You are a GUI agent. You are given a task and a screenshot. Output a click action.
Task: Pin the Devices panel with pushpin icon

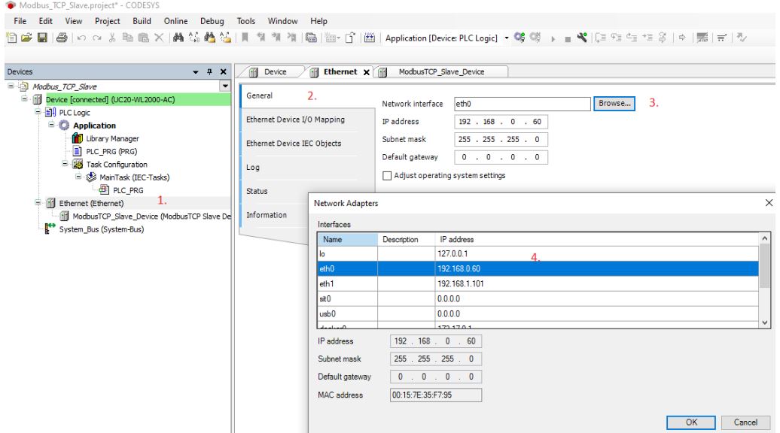click(x=209, y=72)
